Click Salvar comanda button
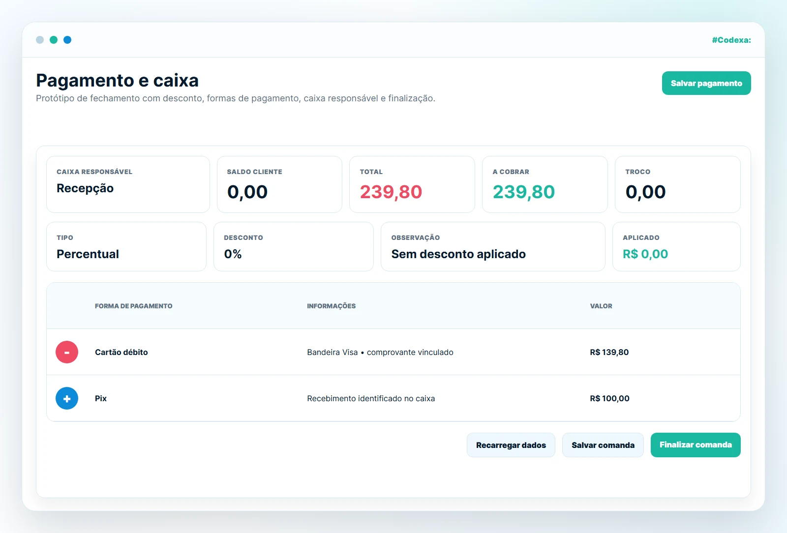 (x=603, y=445)
